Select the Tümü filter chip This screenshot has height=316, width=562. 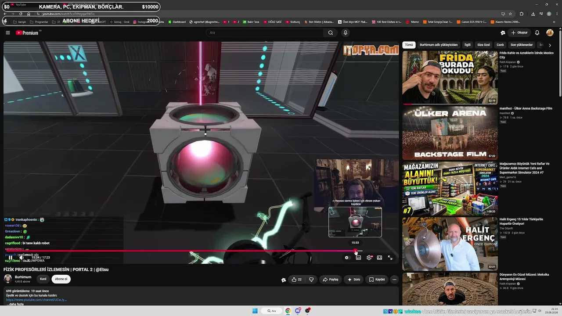[x=409, y=45]
